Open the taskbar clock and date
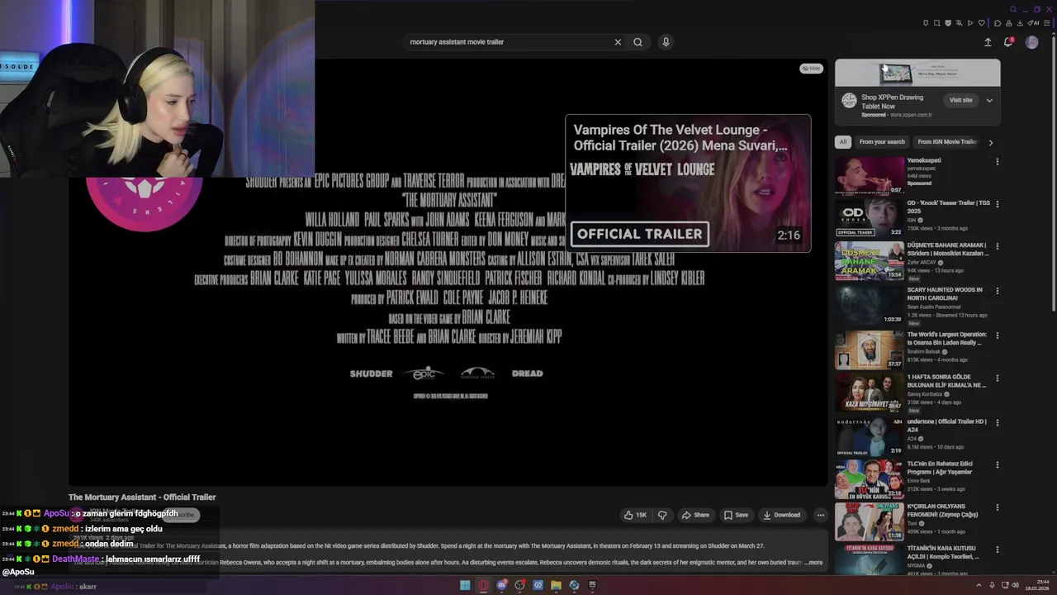The width and height of the screenshot is (1057, 595). (x=1038, y=585)
